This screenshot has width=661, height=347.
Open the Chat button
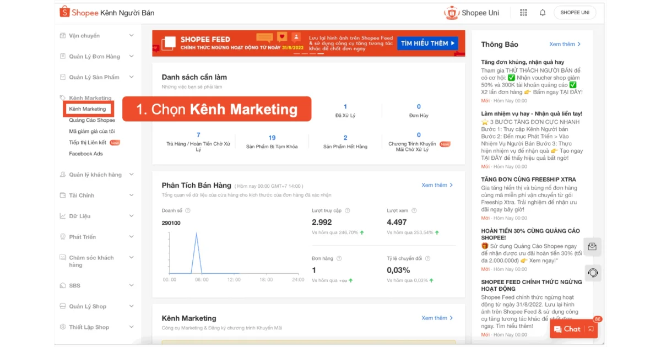click(567, 329)
